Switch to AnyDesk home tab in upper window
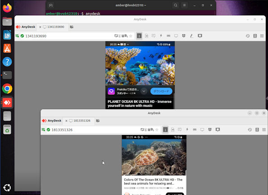This screenshot has height=195, width=268. pyautogui.click(x=26, y=27)
